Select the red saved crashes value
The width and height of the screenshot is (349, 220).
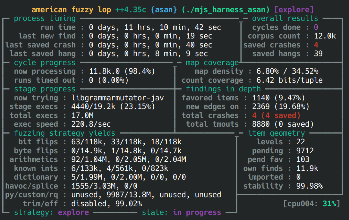316,45
